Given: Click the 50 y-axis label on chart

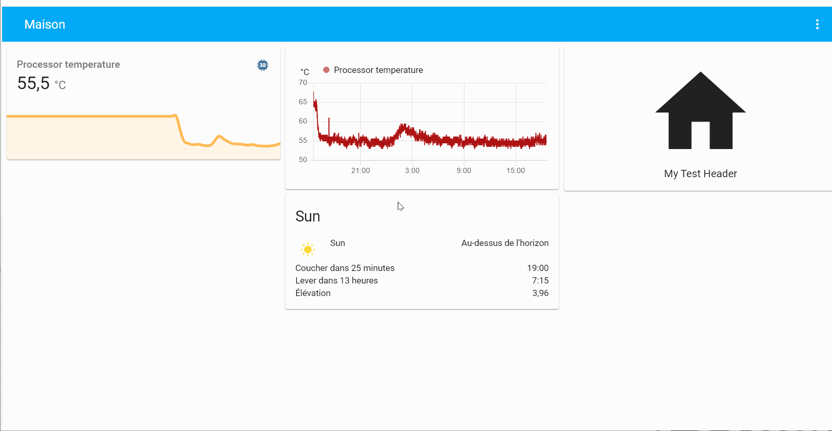Looking at the screenshot, I should pyautogui.click(x=303, y=159).
